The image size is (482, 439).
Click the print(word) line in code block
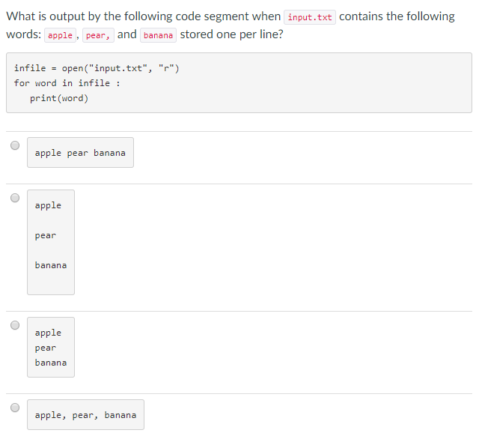click(x=59, y=98)
